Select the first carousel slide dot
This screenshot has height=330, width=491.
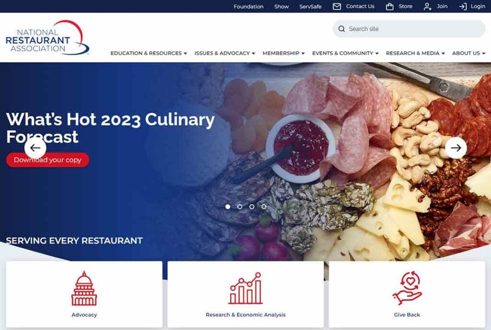[x=228, y=207]
